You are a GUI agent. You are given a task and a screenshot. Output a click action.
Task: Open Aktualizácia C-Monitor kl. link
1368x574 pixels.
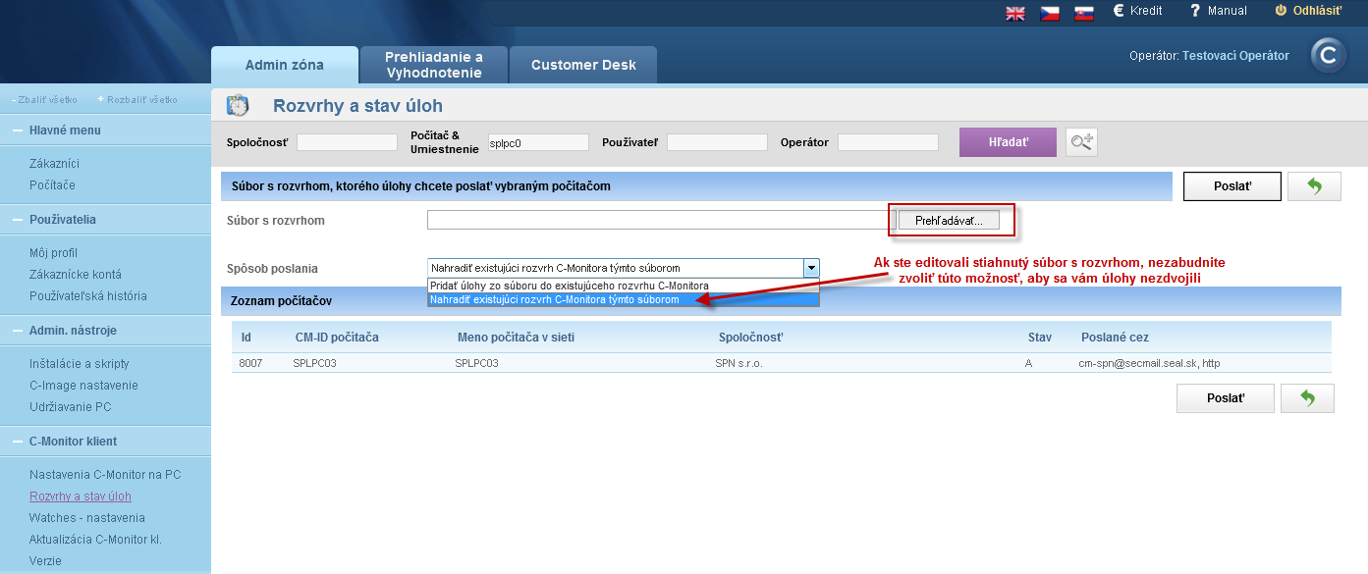pyautogui.click(x=95, y=540)
